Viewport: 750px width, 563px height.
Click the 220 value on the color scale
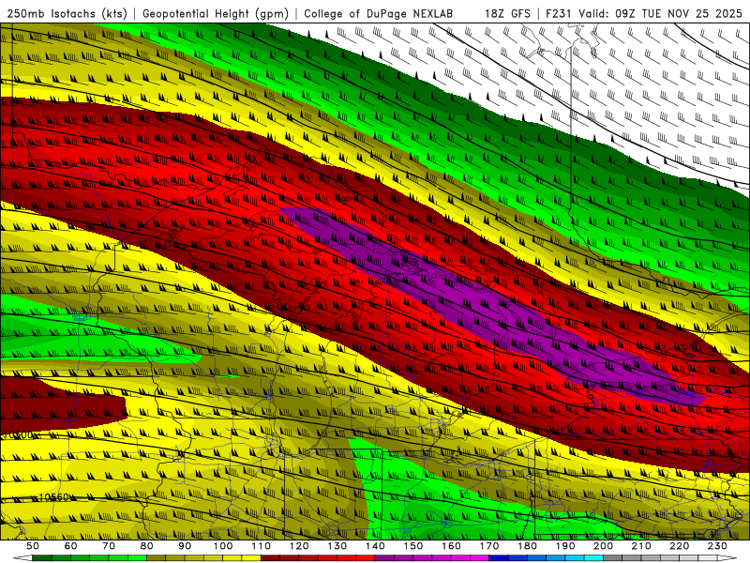pos(679,546)
